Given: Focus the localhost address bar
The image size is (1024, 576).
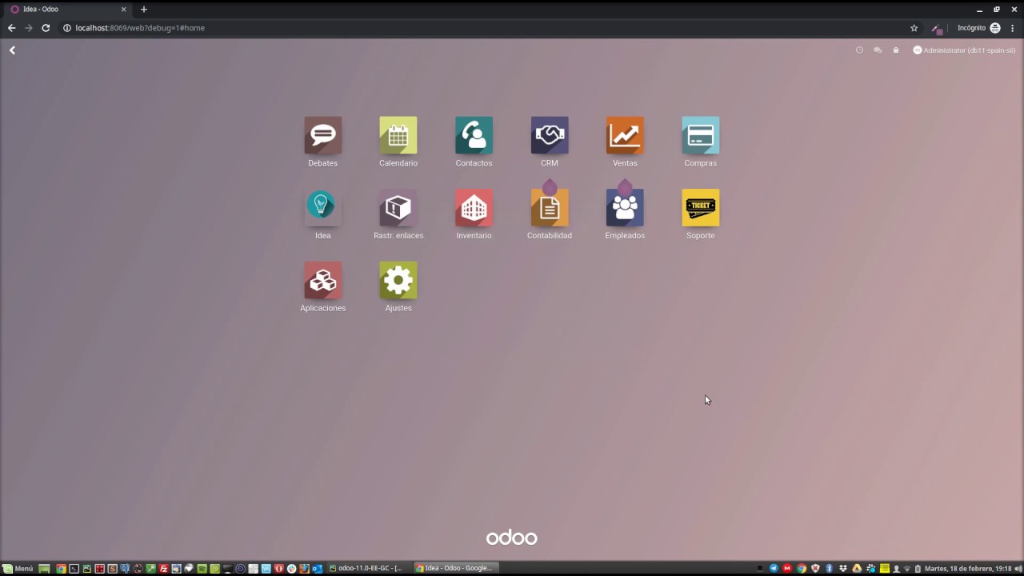Looking at the screenshot, I should click(x=480, y=28).
